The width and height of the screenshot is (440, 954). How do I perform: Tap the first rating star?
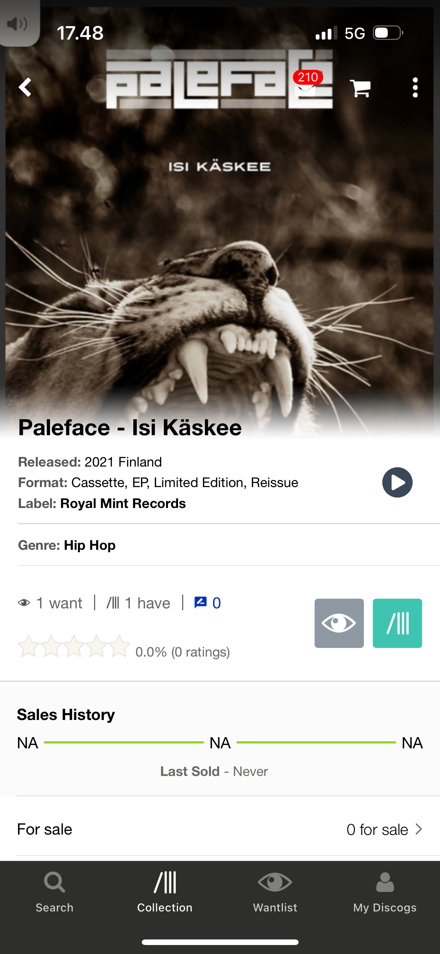(x=29, y=646)
